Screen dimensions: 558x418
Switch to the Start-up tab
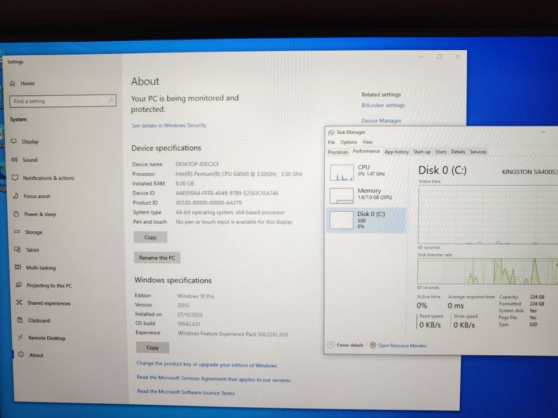click(422, 152)
